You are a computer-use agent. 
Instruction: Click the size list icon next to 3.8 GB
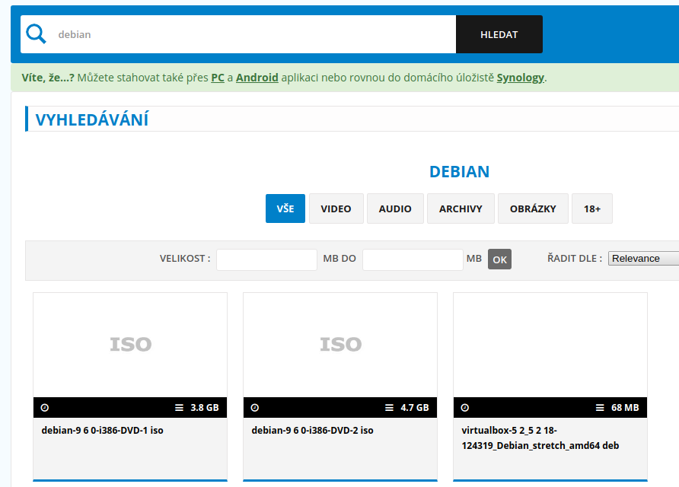[180, 408]
